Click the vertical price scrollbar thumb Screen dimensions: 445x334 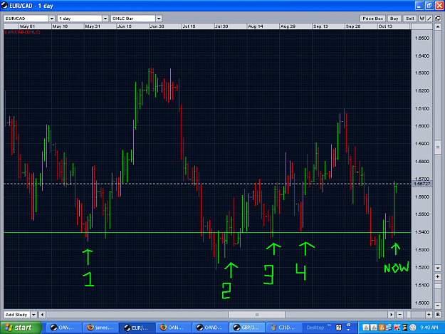pos(438,147)
